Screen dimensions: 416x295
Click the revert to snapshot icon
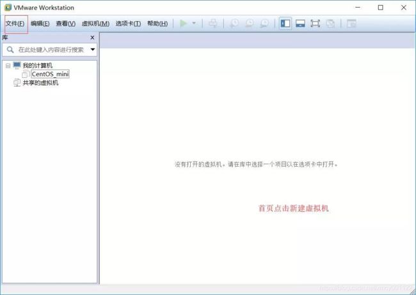pos(249,23)
